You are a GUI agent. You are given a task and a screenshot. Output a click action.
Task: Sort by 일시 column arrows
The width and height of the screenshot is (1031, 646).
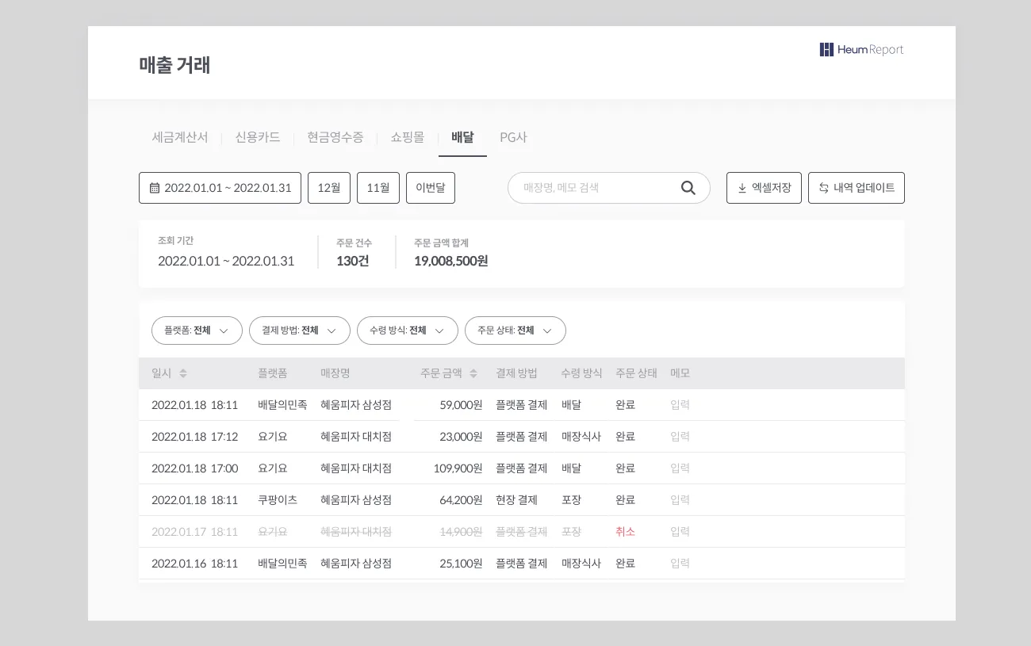click(x=183, y=373)
